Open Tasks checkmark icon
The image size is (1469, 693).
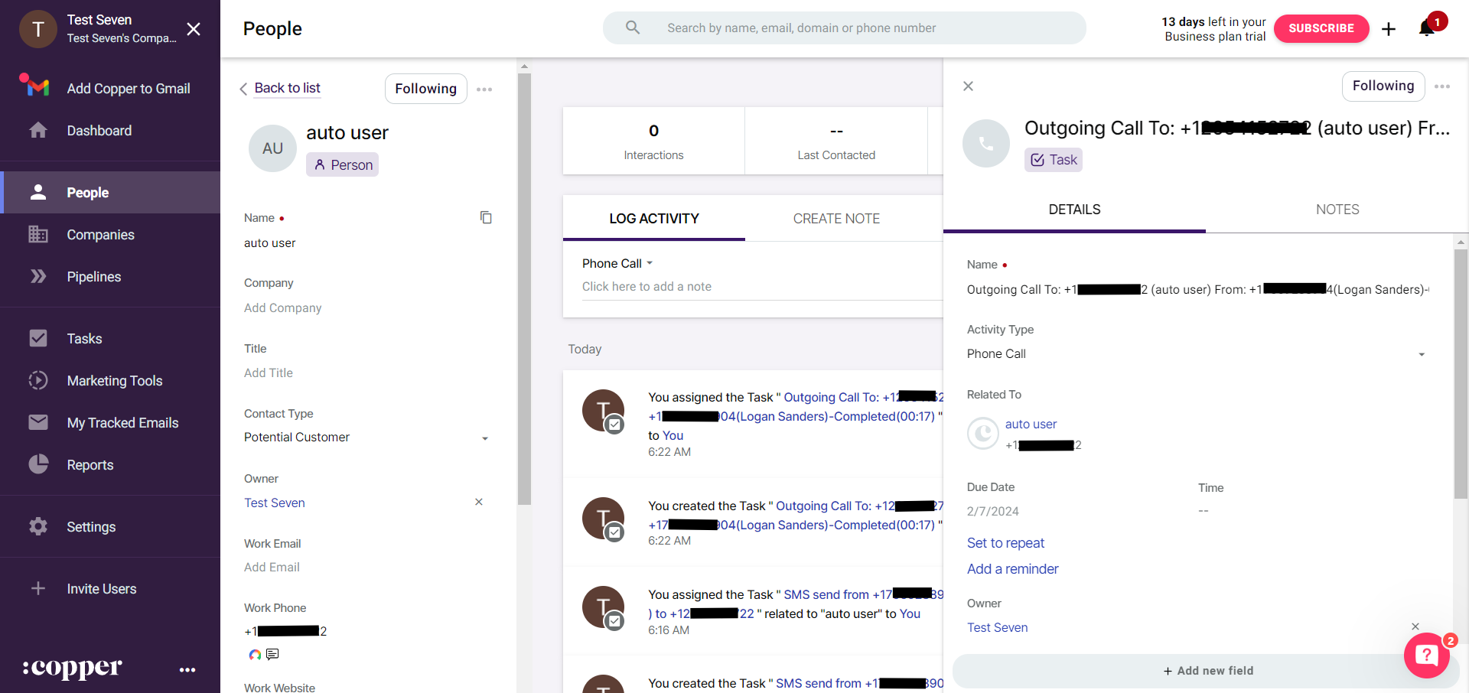(38, 338)
